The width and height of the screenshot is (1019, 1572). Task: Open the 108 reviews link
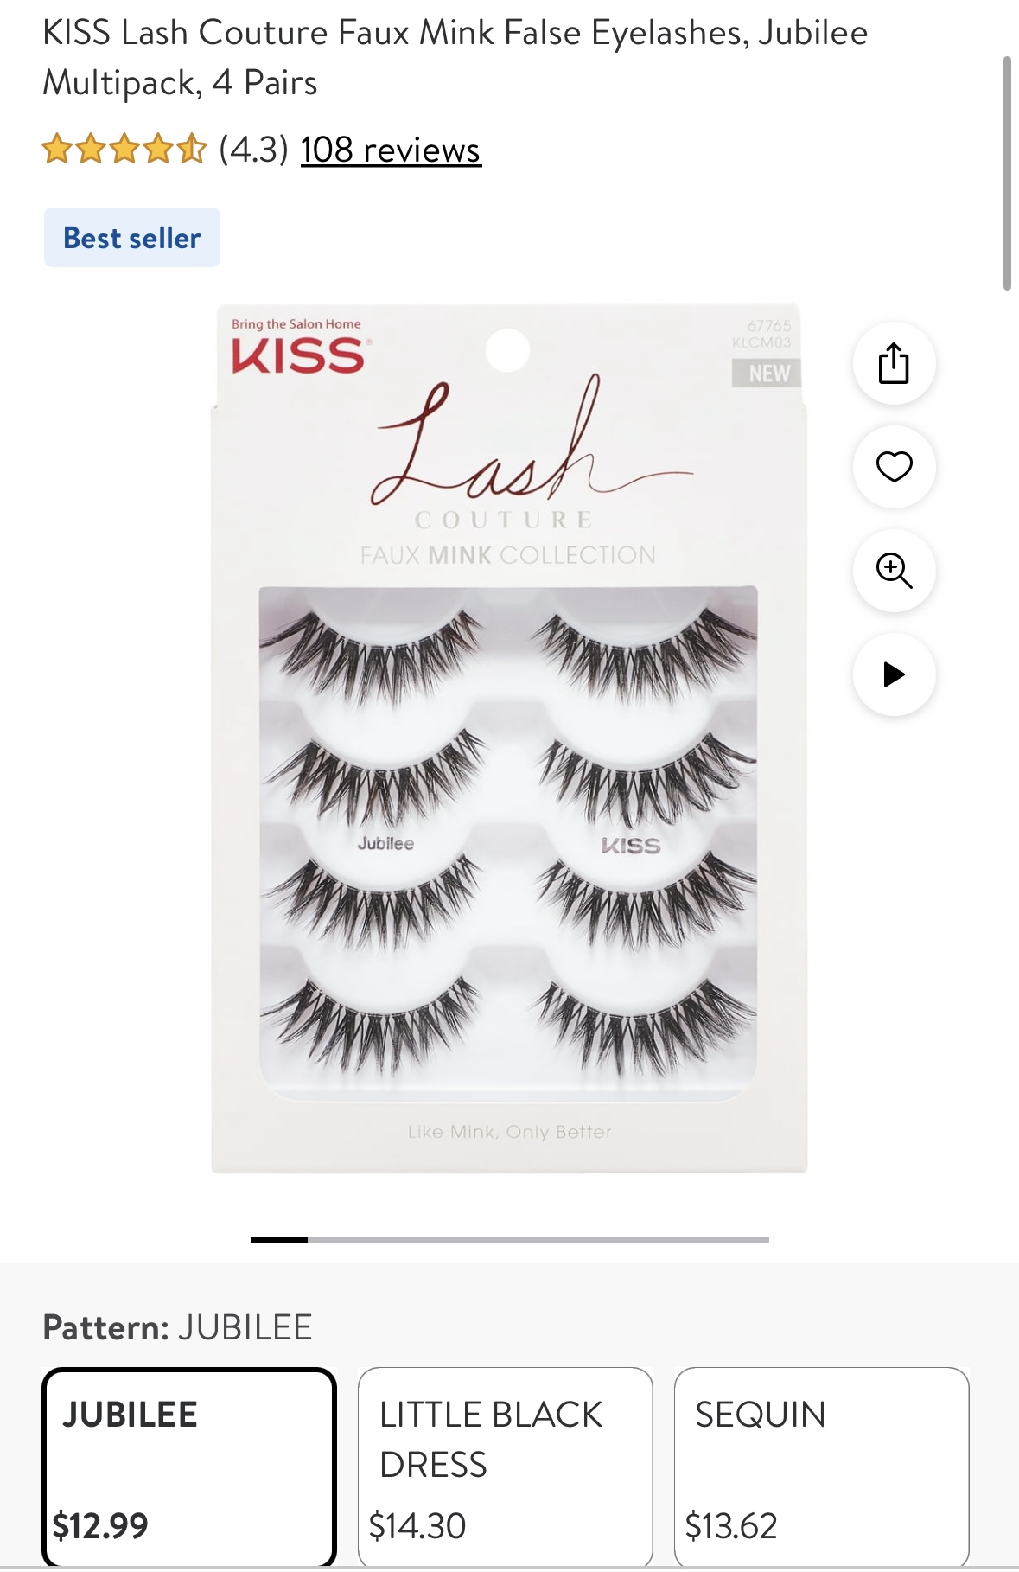[x=391, y=150]
